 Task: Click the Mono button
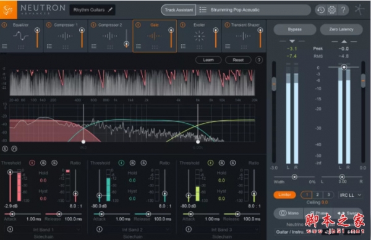289,213
